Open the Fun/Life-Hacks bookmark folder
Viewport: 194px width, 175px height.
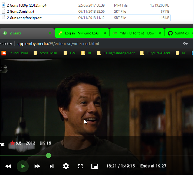pyautogui.click(x=155, y=53)
